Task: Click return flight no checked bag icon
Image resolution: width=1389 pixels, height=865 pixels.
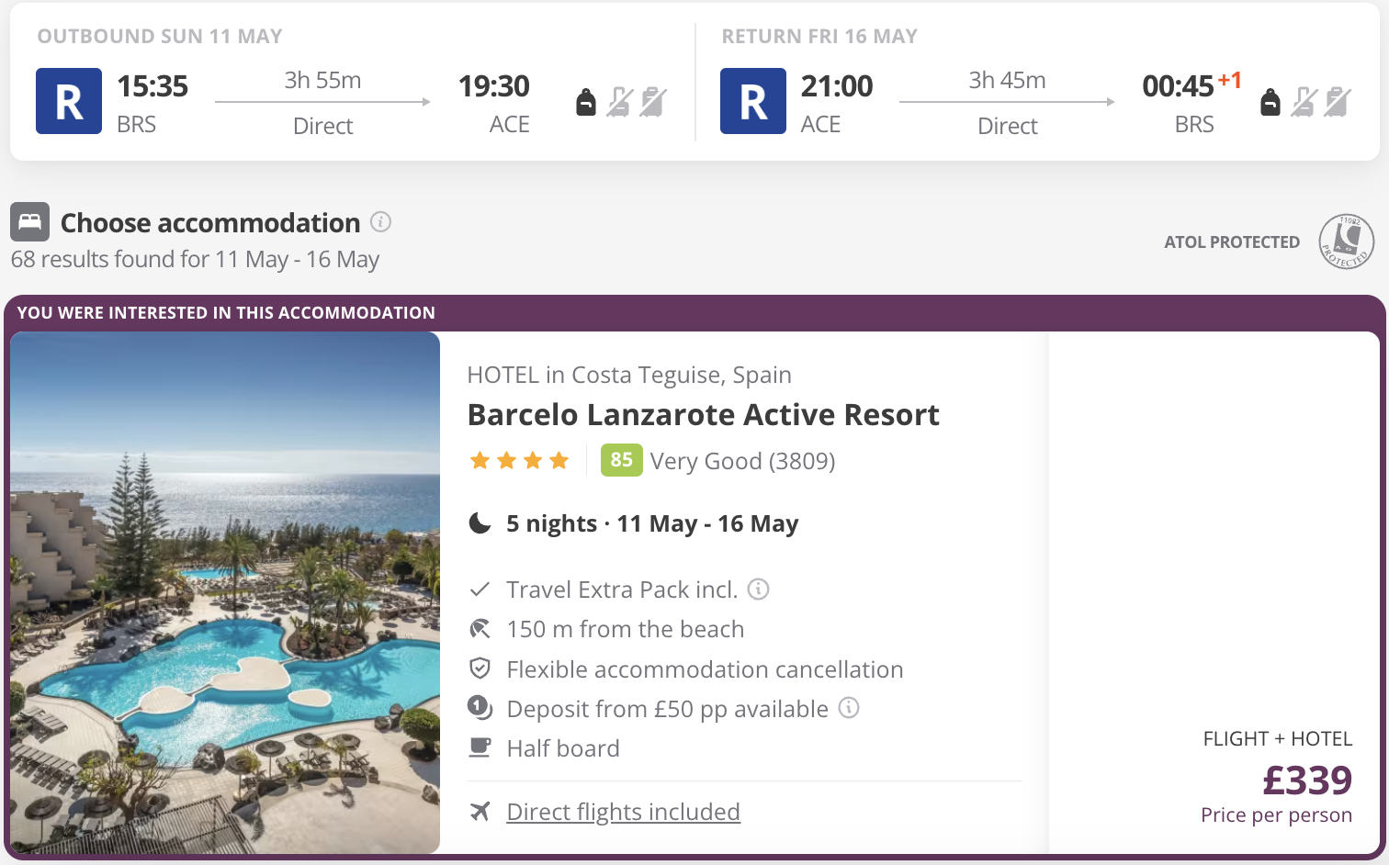Action: tap(1338, 102)
